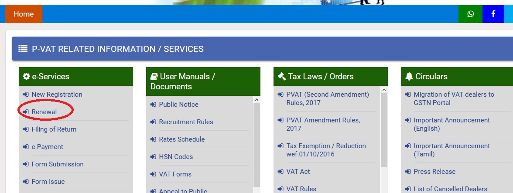Screen dimensions: 513x193
Task: Click the Tax Laws list scrollbar up arrow
Action: point(384,90)
